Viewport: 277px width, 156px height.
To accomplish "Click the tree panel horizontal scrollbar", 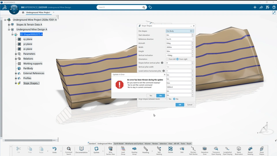I will point(29,140).
